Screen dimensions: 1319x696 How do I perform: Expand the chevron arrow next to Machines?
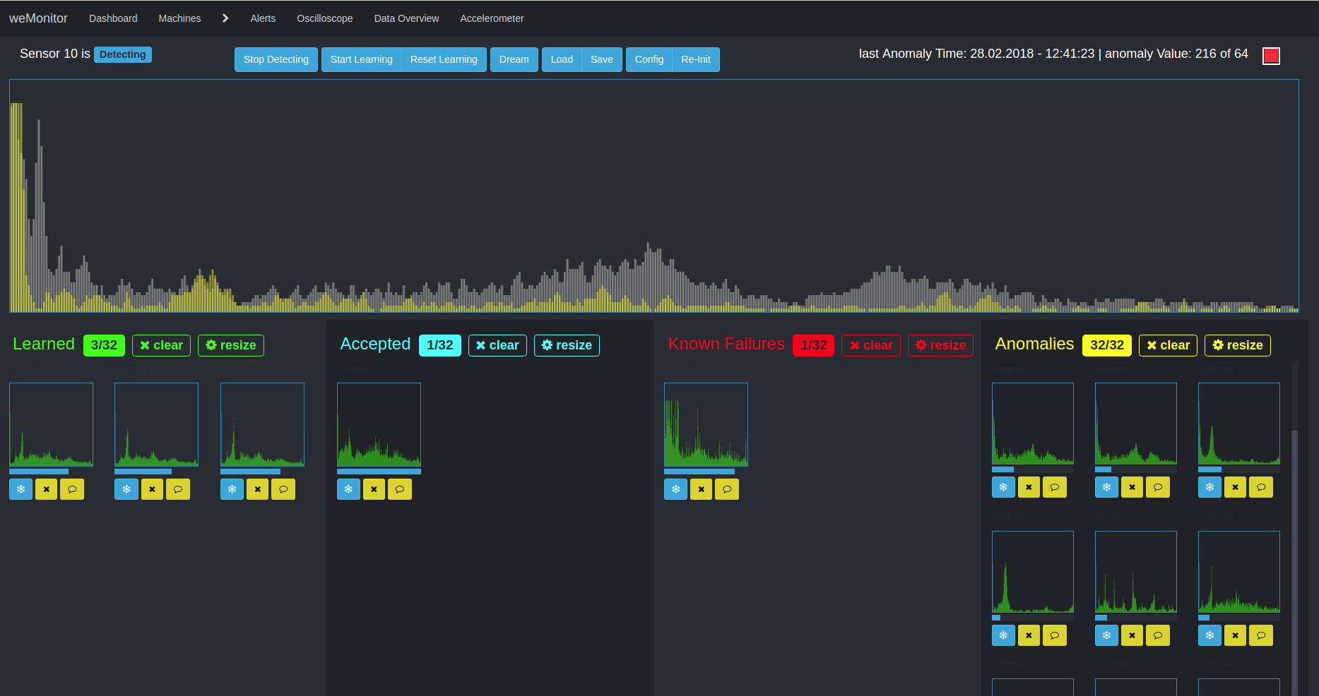(225, 18)
